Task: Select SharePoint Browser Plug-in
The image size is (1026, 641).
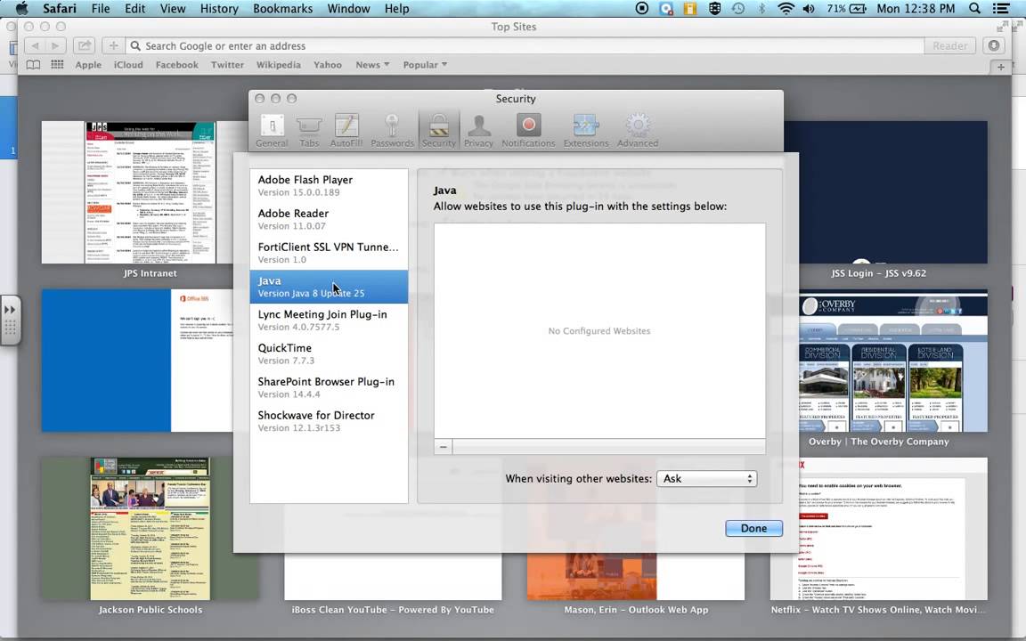Action: 329,387
